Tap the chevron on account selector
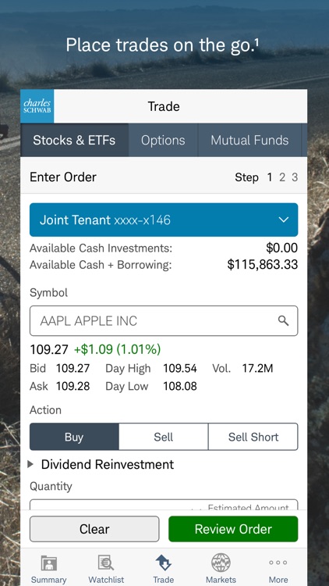The image size is (329, 586). click(x=284, y=220)
